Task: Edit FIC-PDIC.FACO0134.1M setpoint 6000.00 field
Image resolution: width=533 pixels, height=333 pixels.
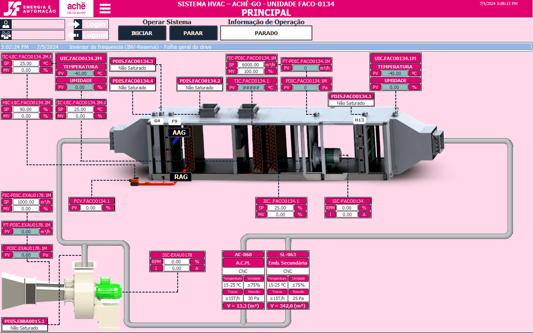Action: (251, 65)
